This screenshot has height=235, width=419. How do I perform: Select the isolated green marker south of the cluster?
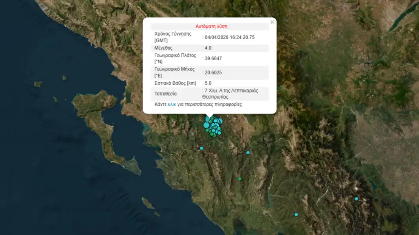coord(240,179)
